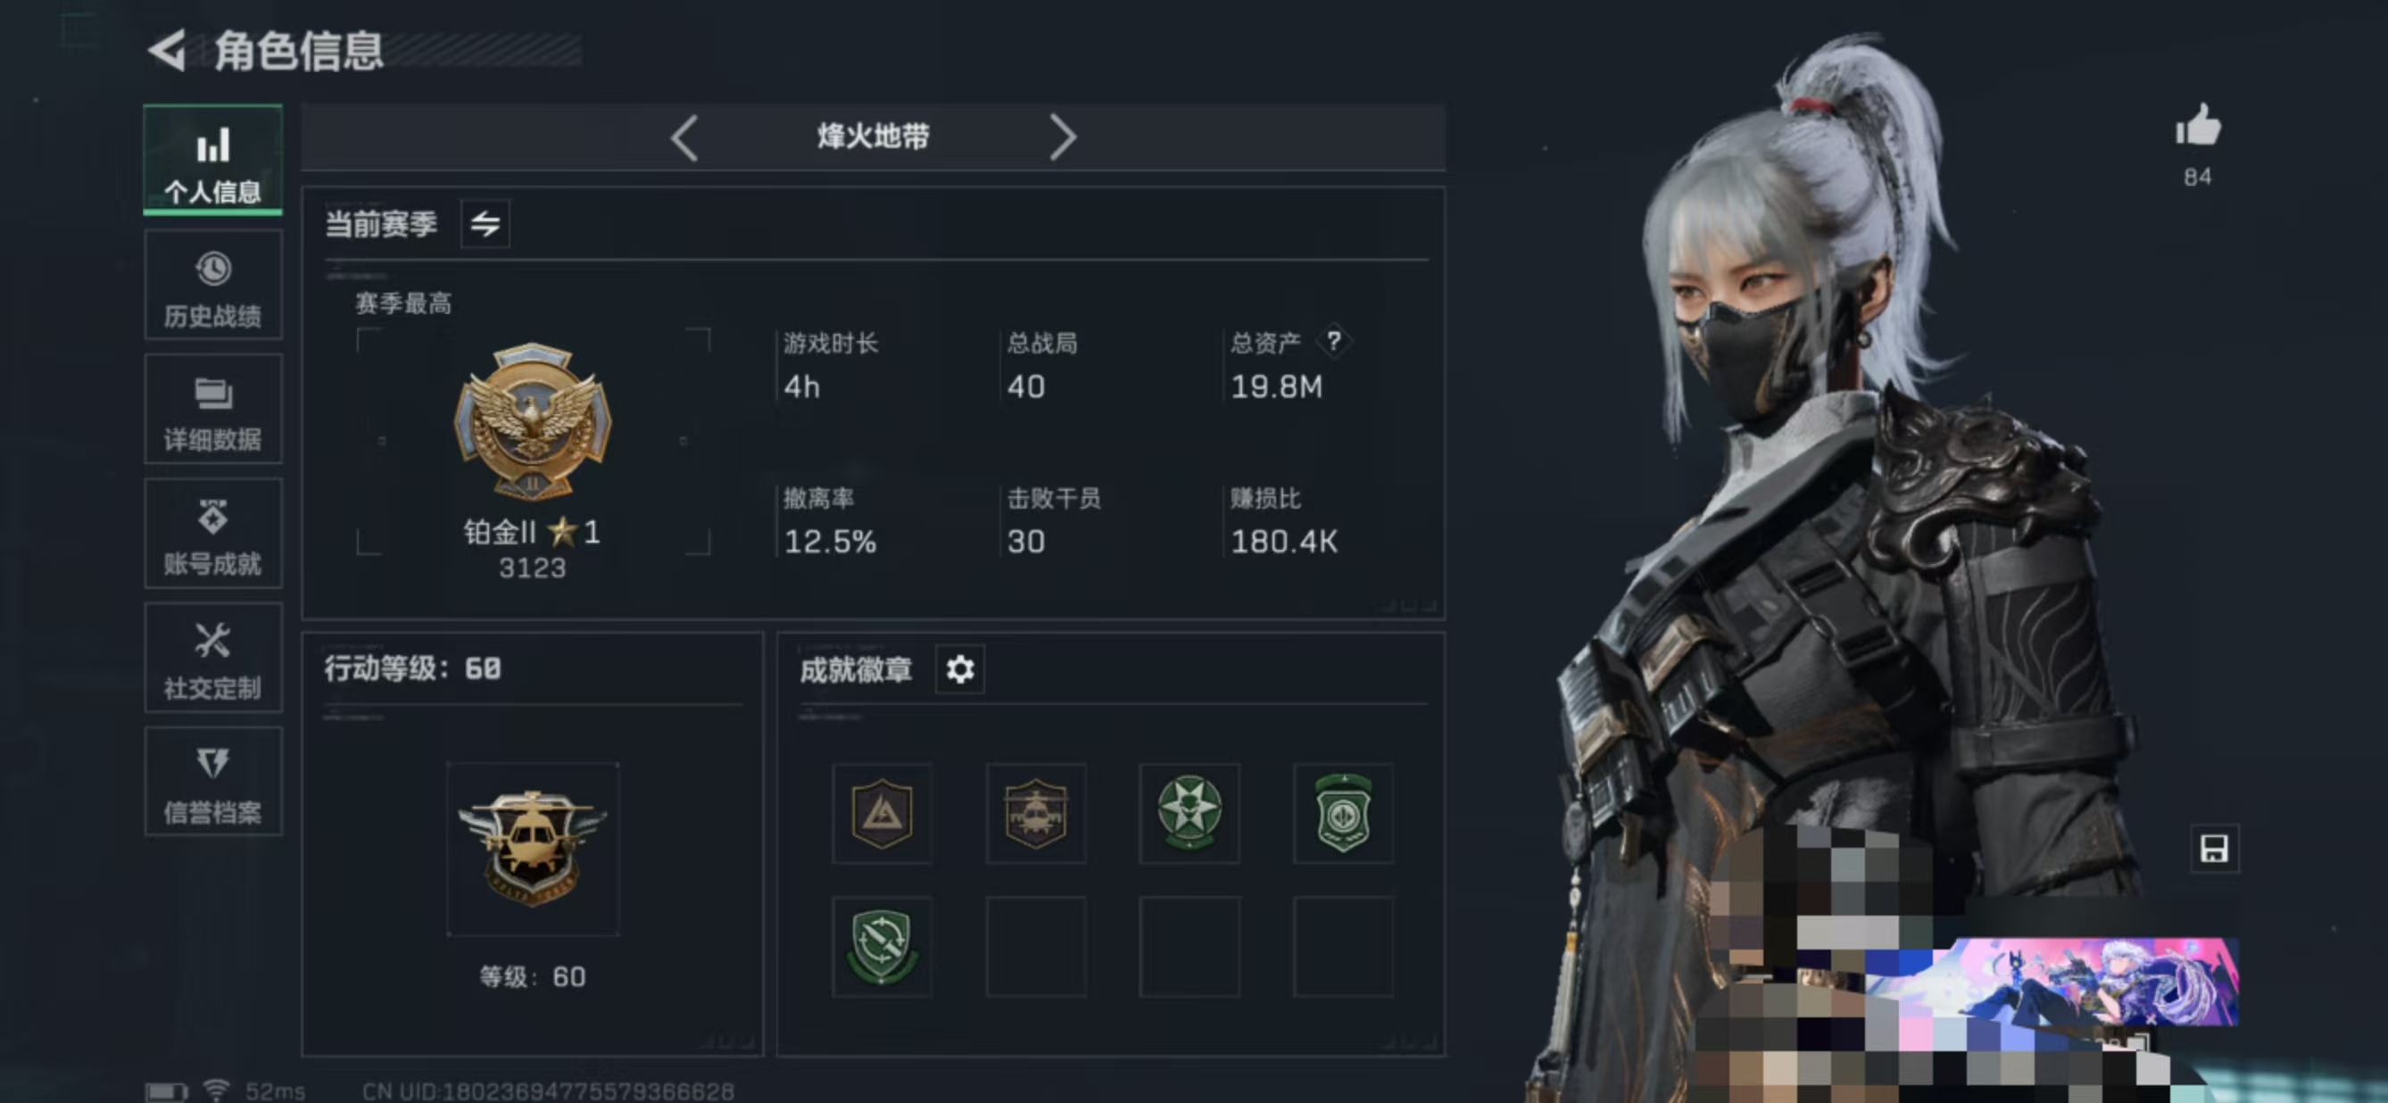Viewport: 2388px width, 1103px height.
Task: Switch to previous mode with left chevron
Action: pos(685,138)
